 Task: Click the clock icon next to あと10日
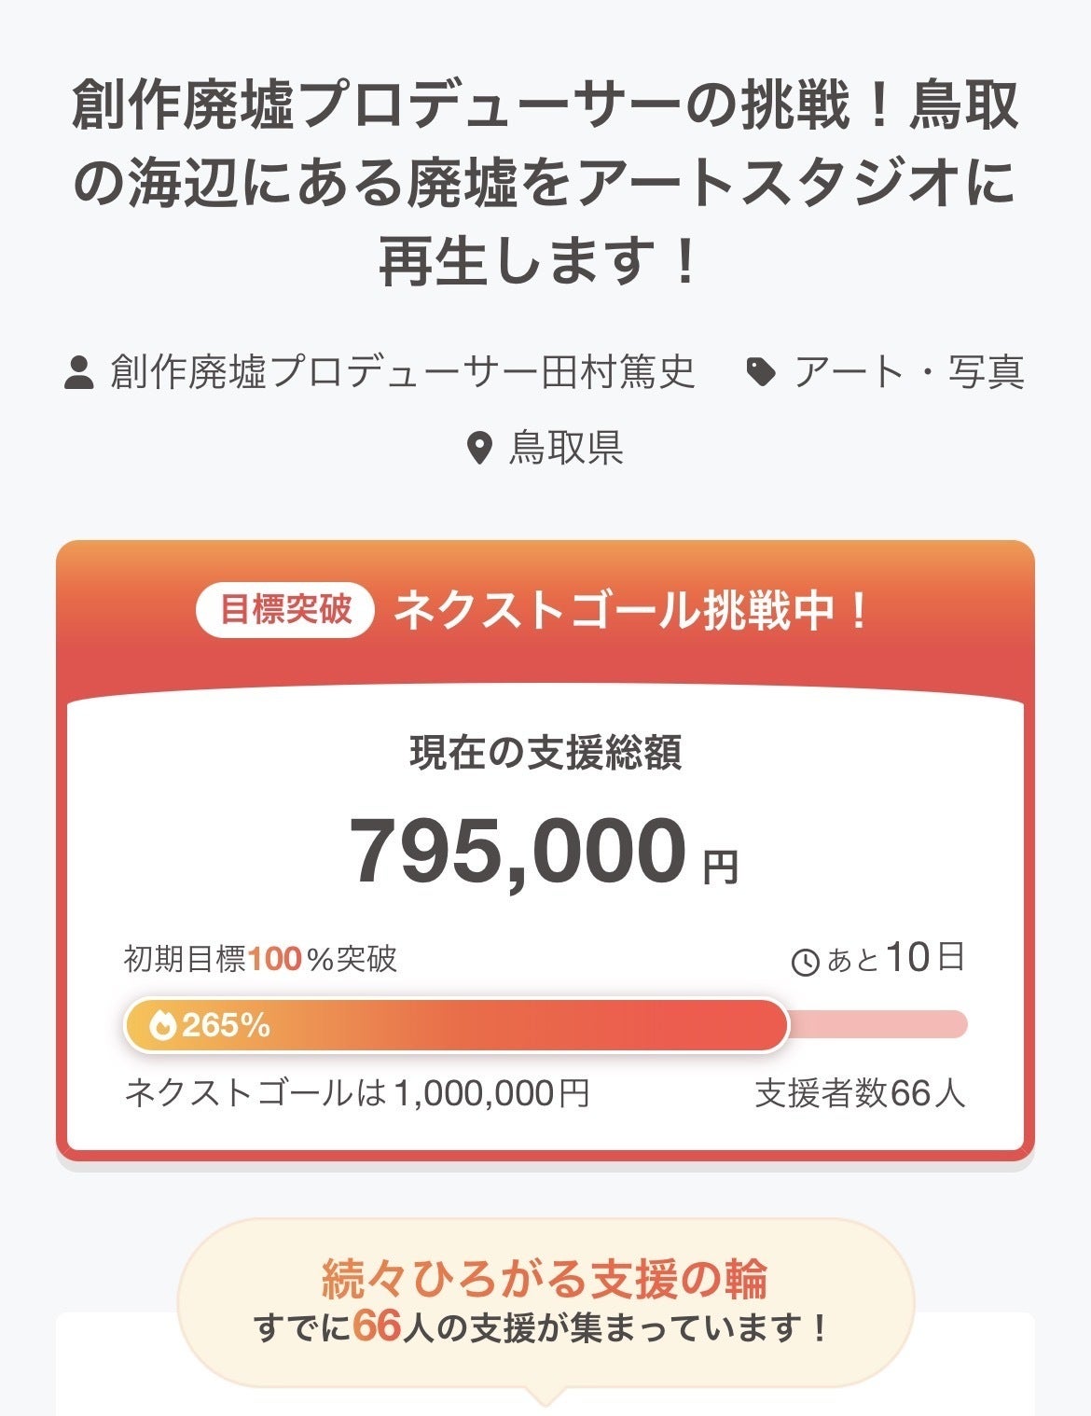point(805,962)
